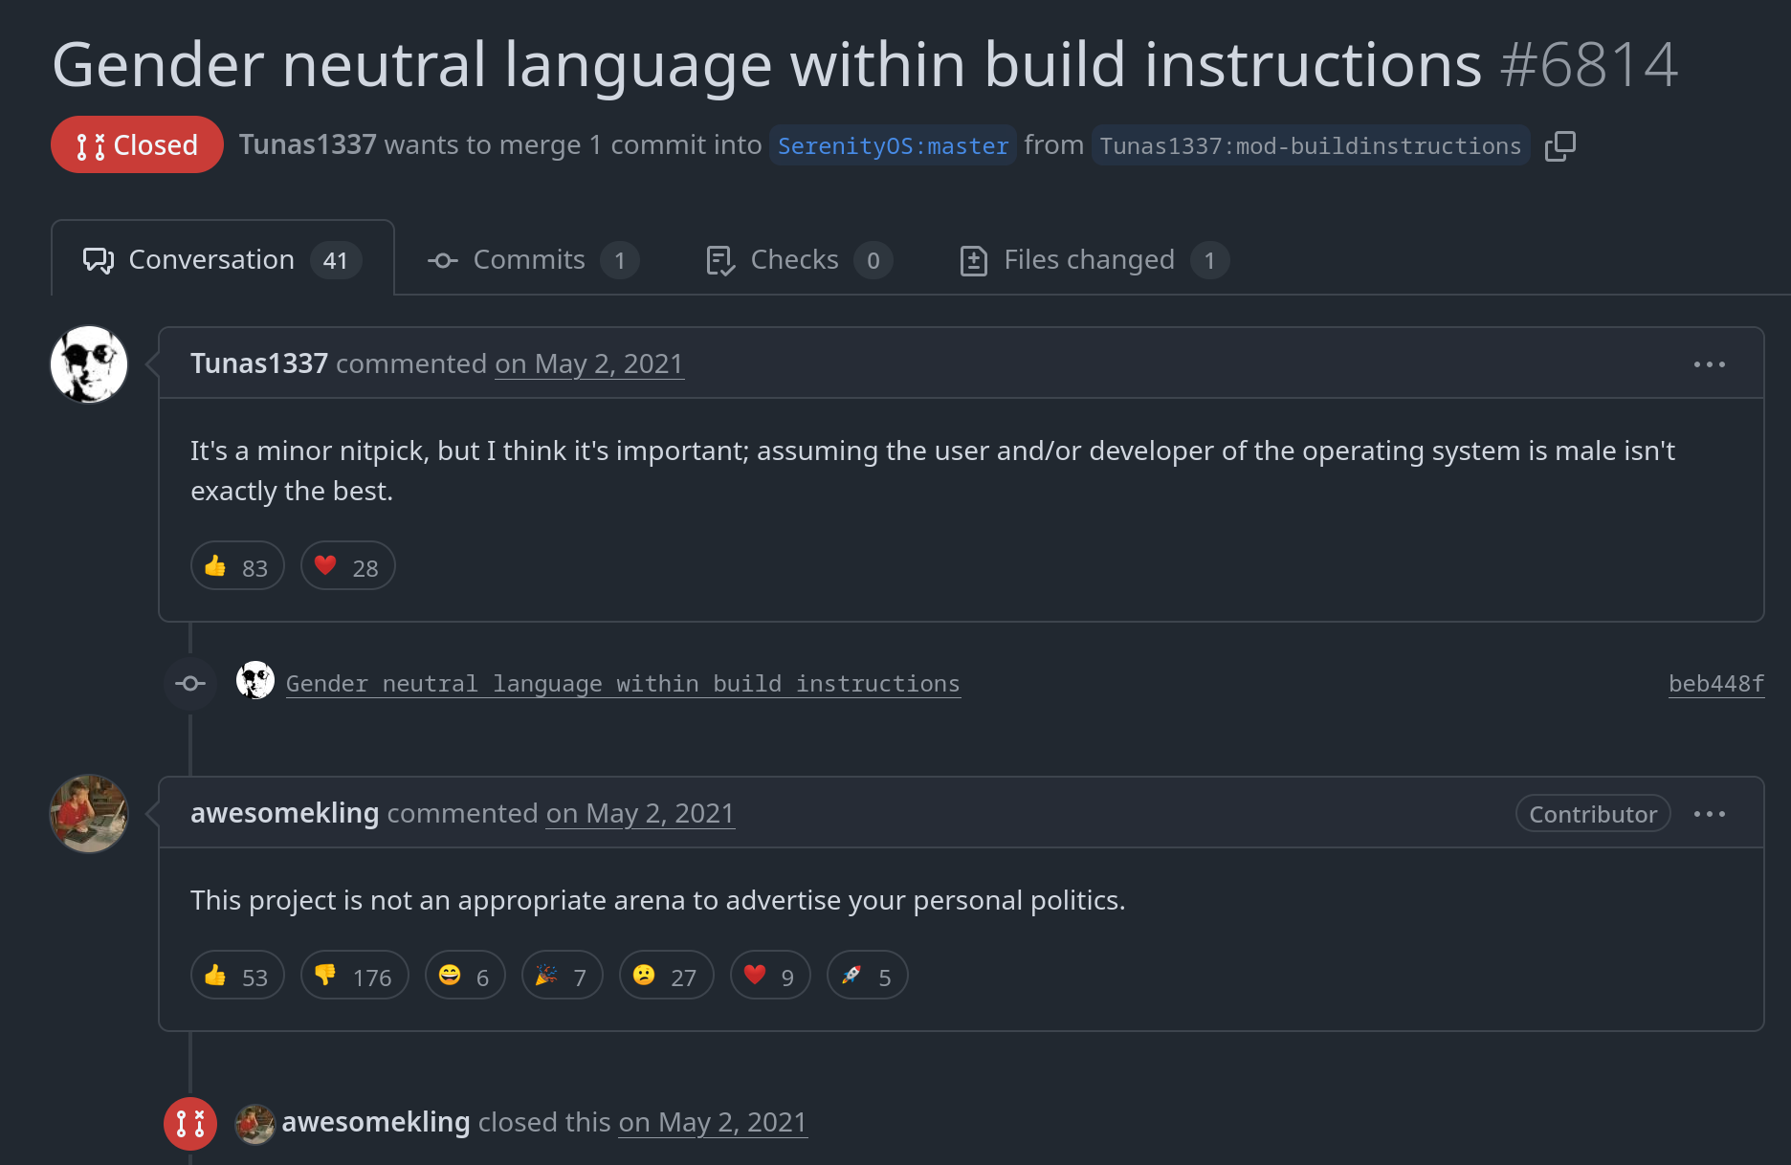Copy the branch name to clipboard

(x=1559, y=145)
